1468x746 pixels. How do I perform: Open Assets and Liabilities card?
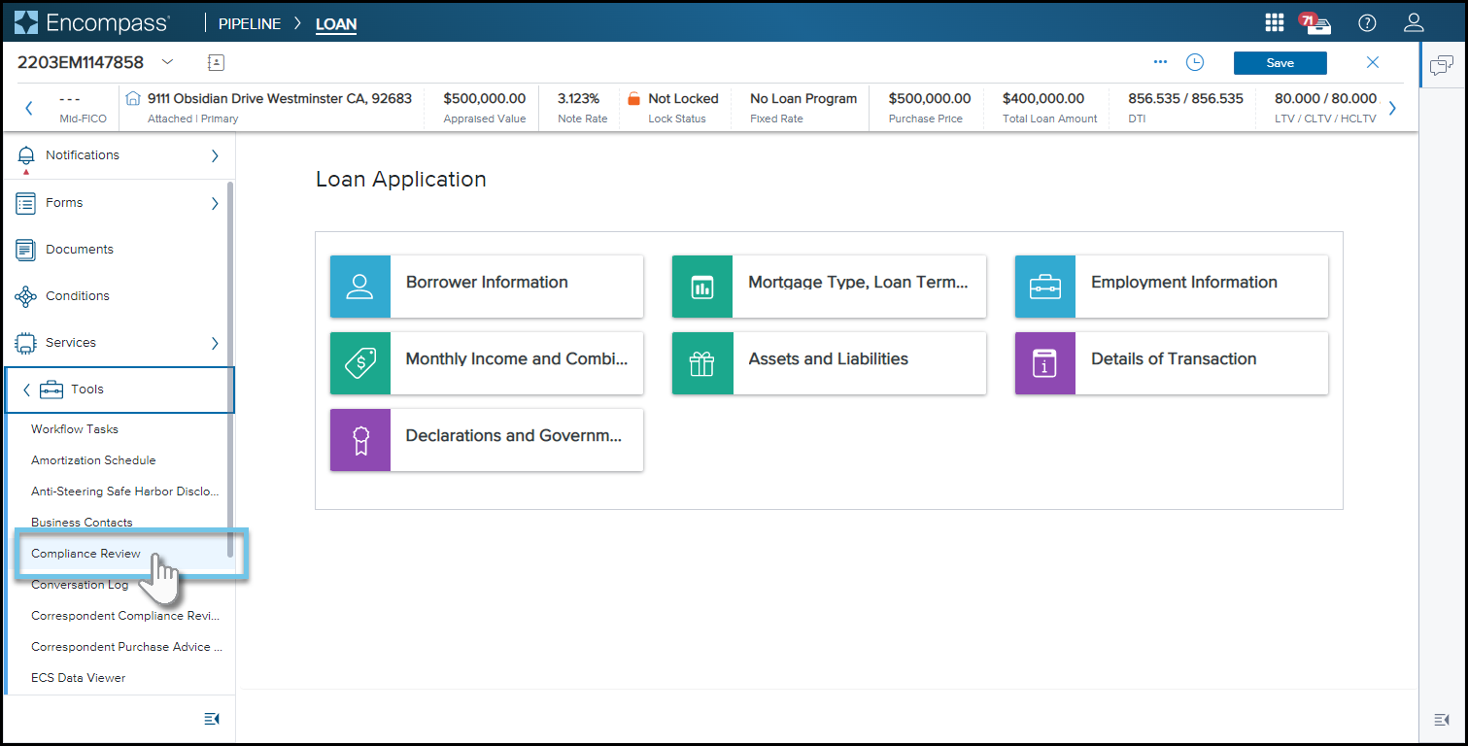pyautogui.click(x=829, y=363)
